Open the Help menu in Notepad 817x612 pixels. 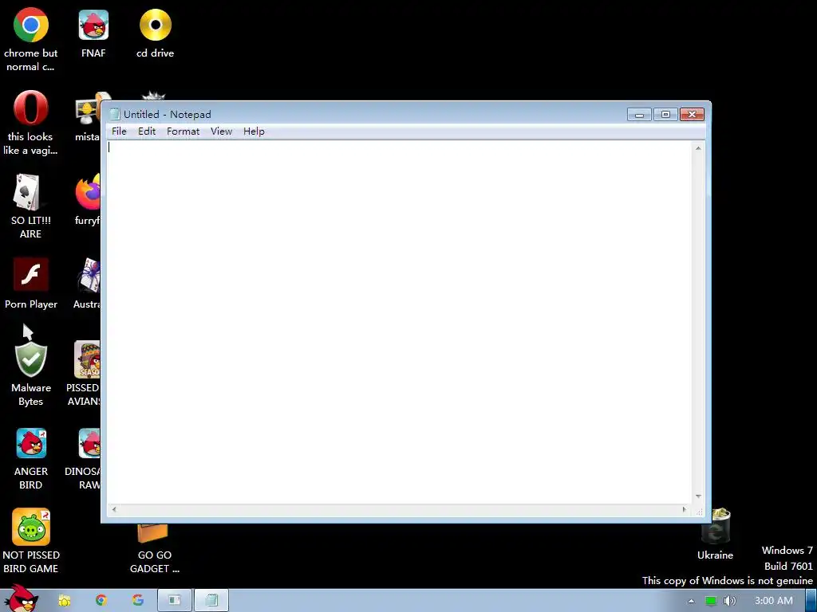254,131
